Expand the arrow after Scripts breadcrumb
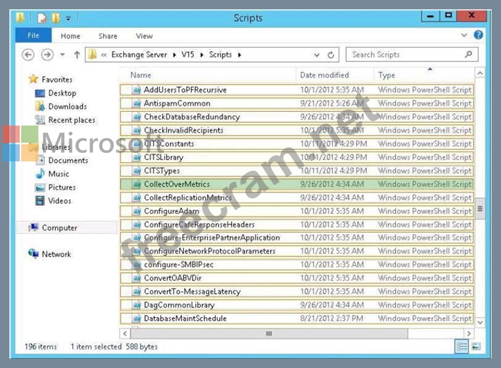501x368 pixels. 240,55
